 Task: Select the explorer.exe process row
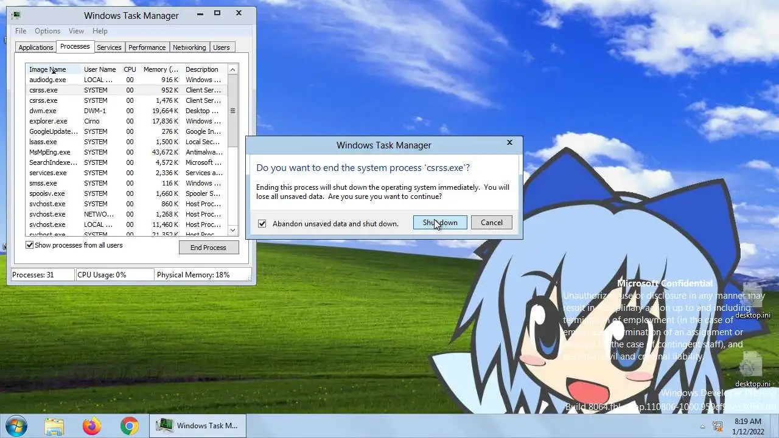click(x=126, y=121)
